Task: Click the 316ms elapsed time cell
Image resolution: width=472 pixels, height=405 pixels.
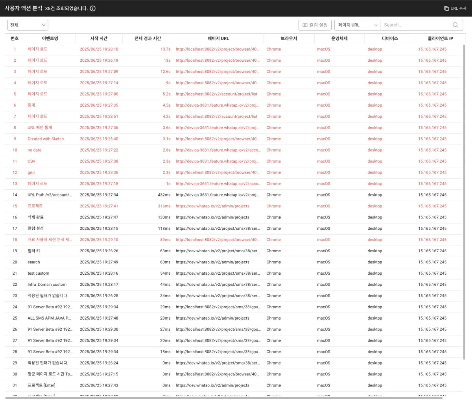Action: click(x=164, y=206)
